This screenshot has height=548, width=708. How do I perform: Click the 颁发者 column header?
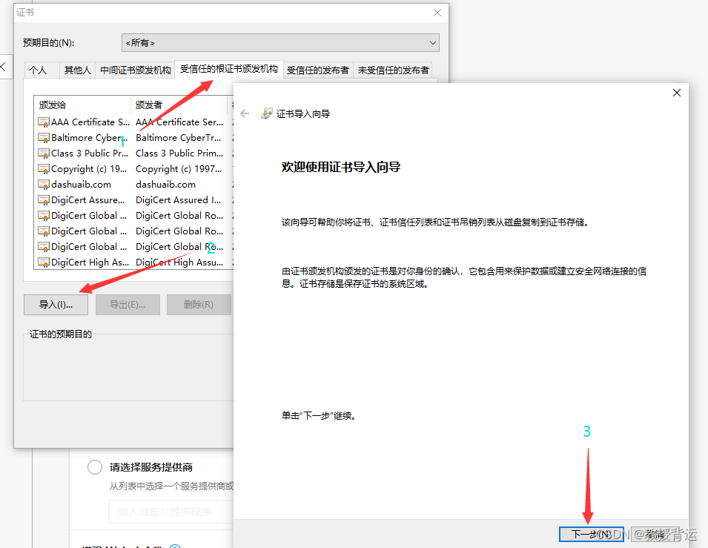click(x=179, y=105)
